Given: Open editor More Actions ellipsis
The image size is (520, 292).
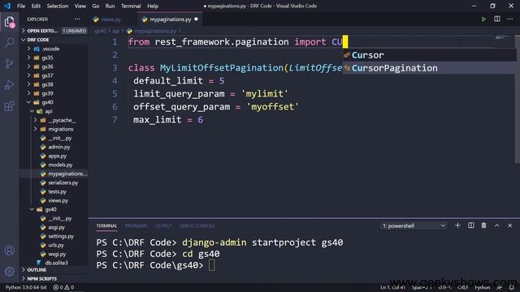Looking at the screenshot, I should 510,19.
